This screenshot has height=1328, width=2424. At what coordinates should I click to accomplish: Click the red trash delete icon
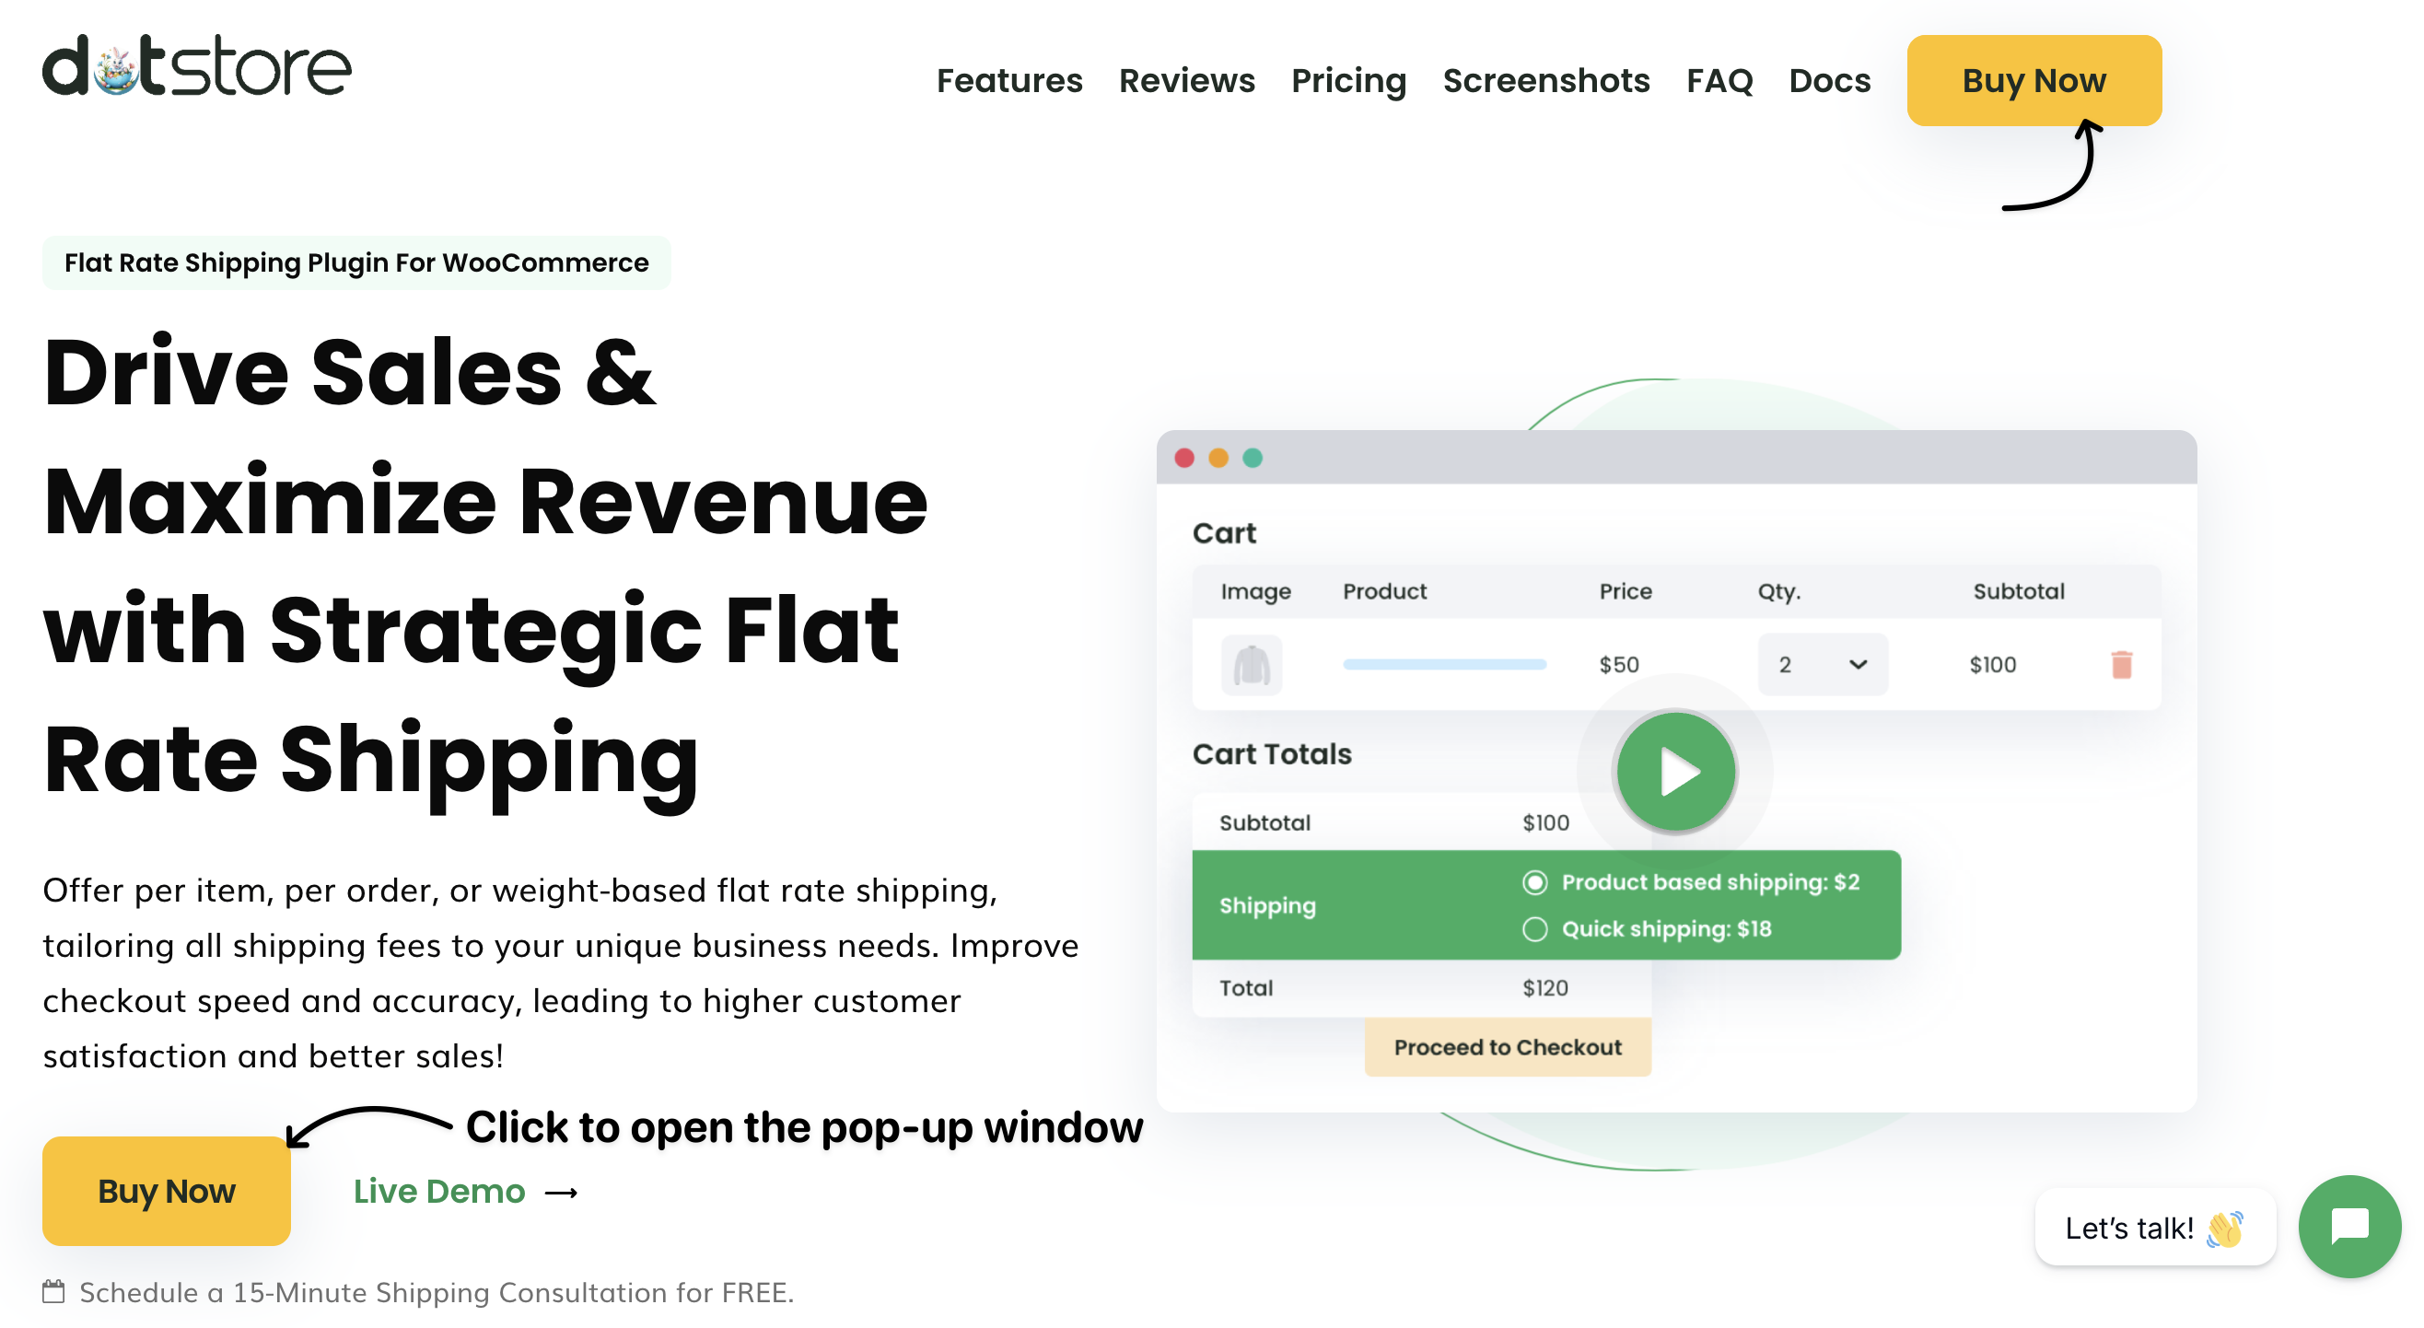click(2121, 665)
